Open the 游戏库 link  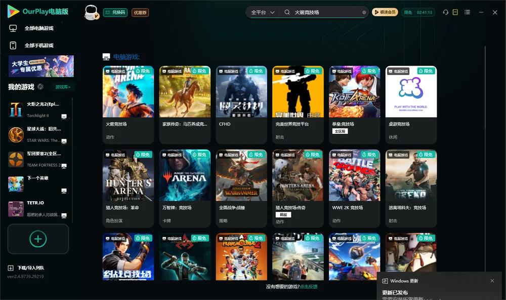[63, 87]
